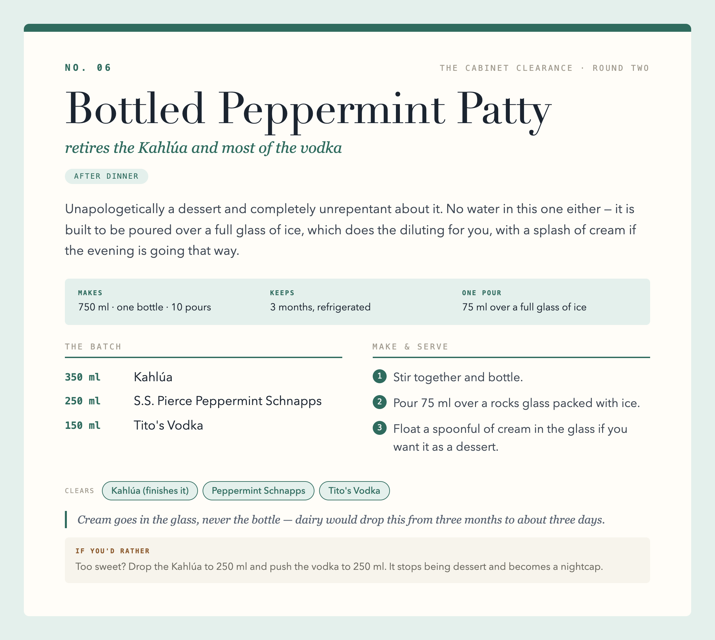Click the Make & Serve section heading

(x=410, y=347)
